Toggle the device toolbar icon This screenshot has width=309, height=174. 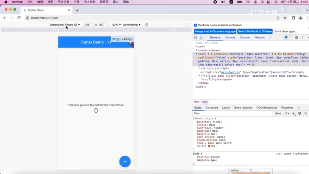click(201, 38)
